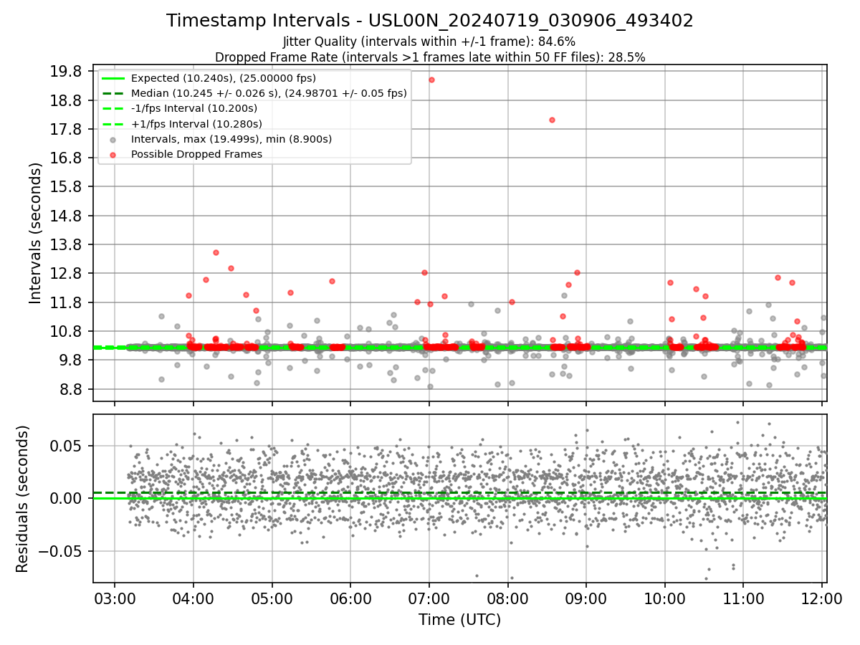Click the red dropped-frame point near 18.1 seconds
The height and width of the screenshot is (645, 860).
(x=552, y=120)
